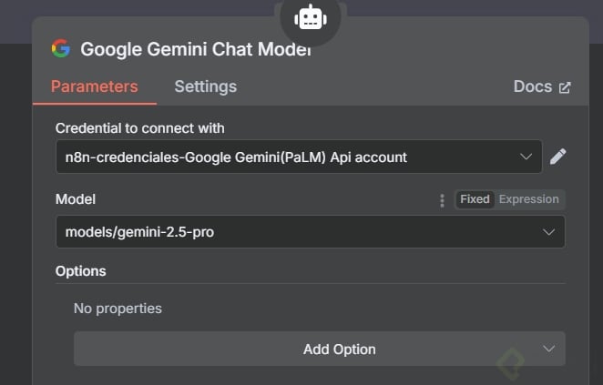This screenshot has height=385, width=603.
Task: Switch Model parameter to Expression mode
Action: [529, 199]
